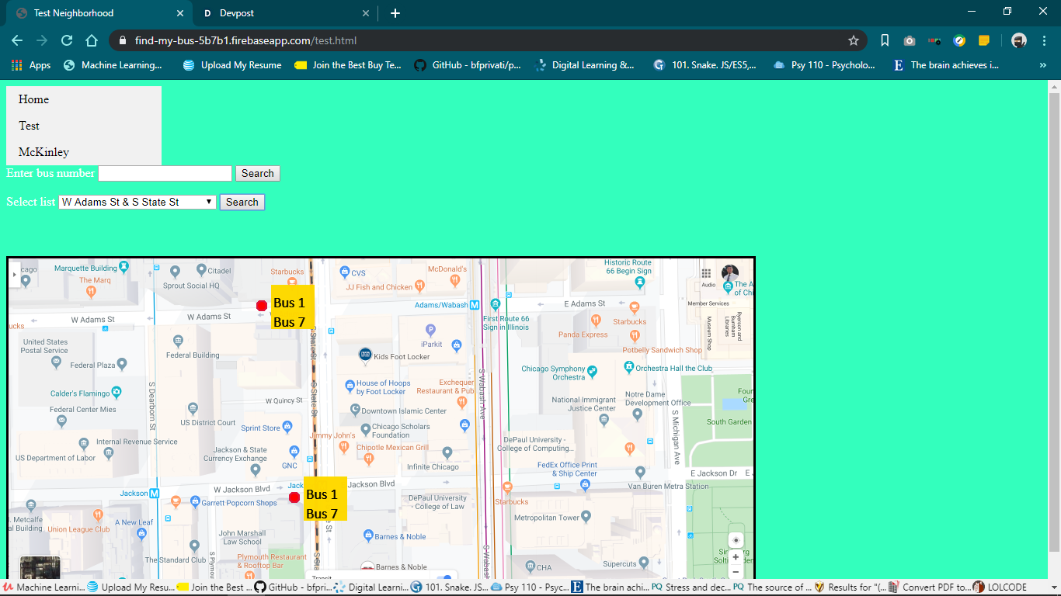The height and width of the screenshot is (596, 1061).
Task: Open the yellow sticky note extension
Action: [984, 40]
